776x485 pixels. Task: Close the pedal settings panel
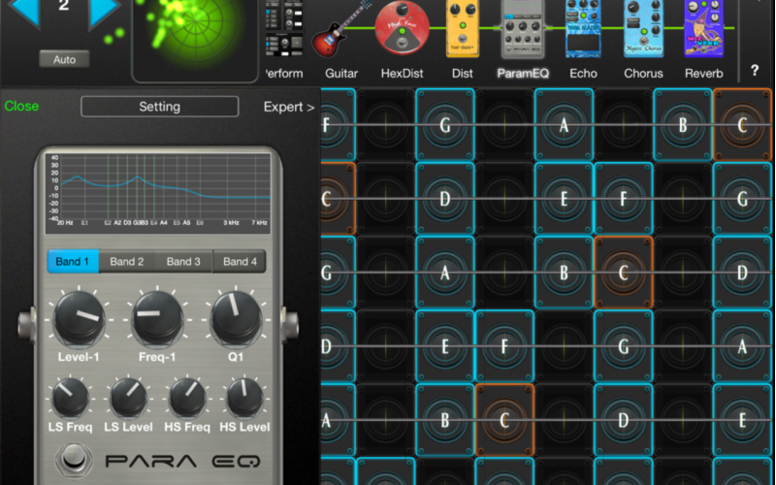[21, 107]
